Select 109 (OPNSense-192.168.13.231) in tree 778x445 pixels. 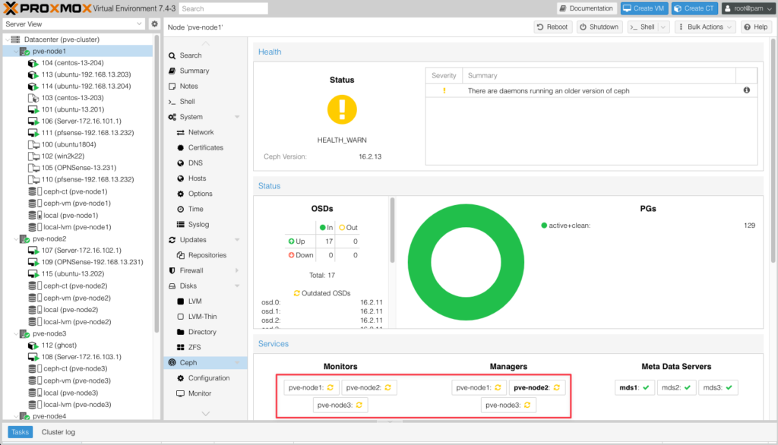[x=79, y=262]
